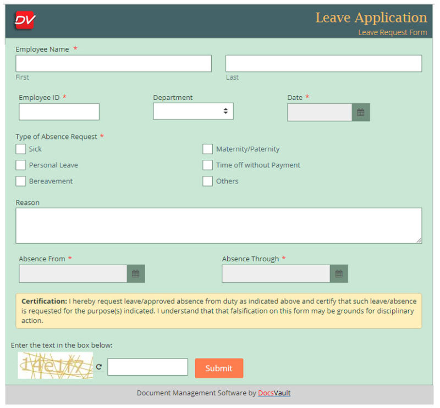Check the Others absence checkbox
This screenshot has height=408, width=440.
pos(207,181)
